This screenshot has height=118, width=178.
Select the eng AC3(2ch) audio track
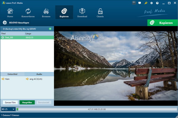(36, 79)
